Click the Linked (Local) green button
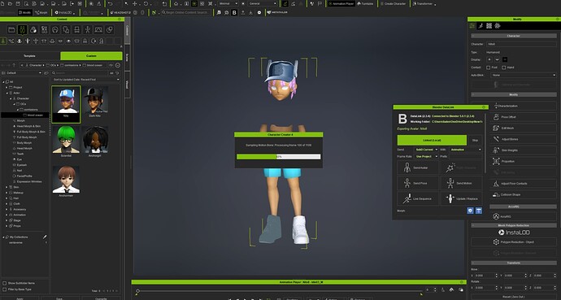This screenshot has width=561, height=300. (432, 140)
